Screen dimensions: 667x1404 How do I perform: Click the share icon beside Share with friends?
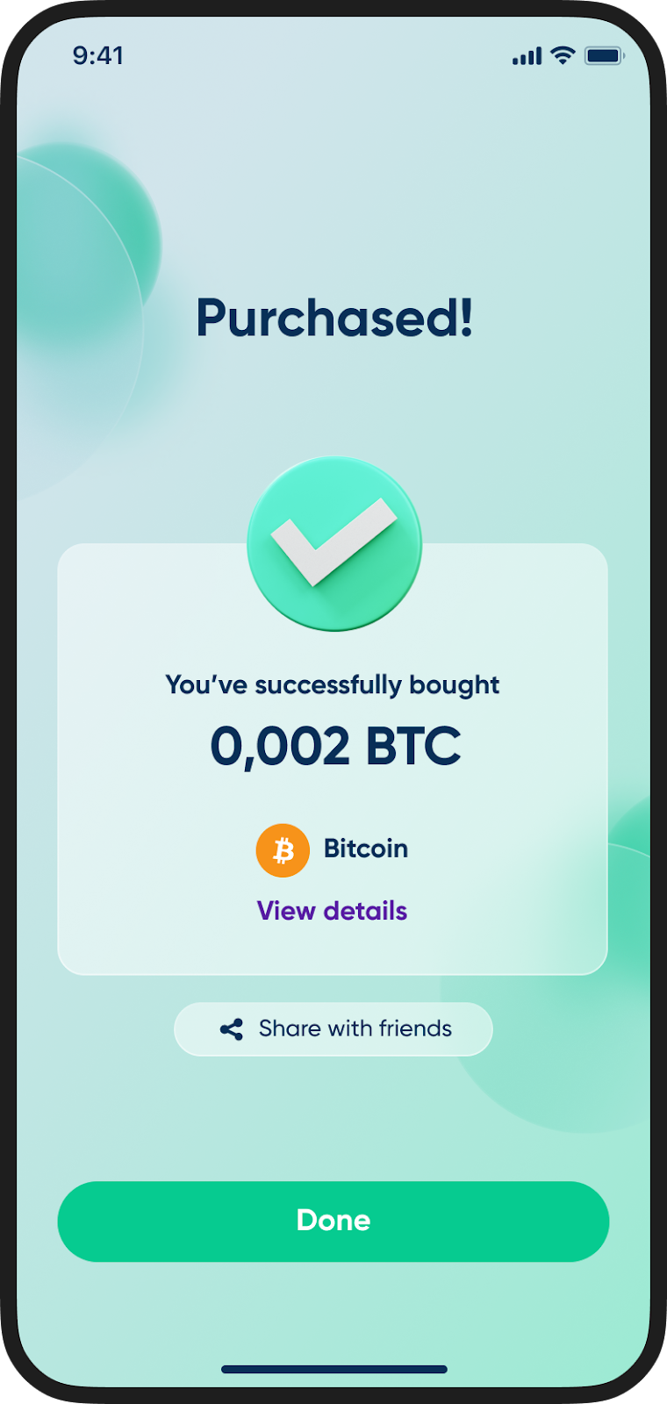pyautogui.click(x=232, y=1029)
